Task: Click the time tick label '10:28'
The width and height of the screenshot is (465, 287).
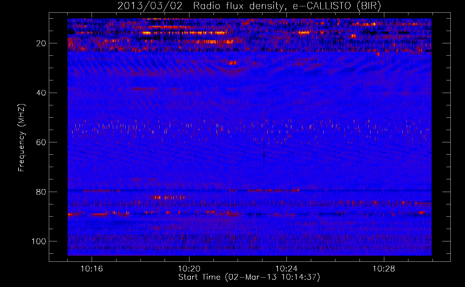Action: pyautogui.click(x=384, y=269)
